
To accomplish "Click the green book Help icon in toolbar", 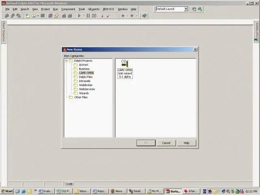I will click(144, 16).
